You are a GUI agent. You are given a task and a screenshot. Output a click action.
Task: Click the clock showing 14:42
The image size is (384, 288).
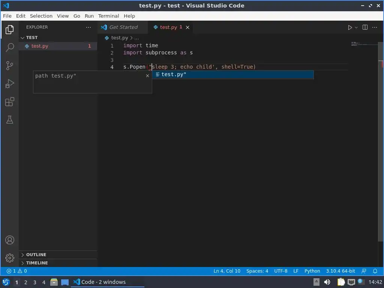[375, 282]
